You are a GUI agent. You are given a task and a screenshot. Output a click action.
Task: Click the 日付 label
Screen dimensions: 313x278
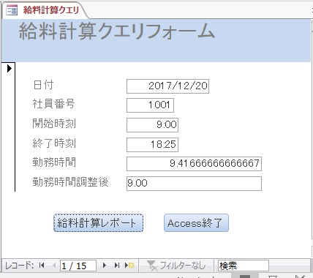coord(43,85)
